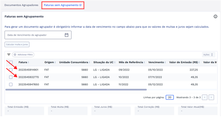Click the Adicionar Filtro button

pos(23,55)
